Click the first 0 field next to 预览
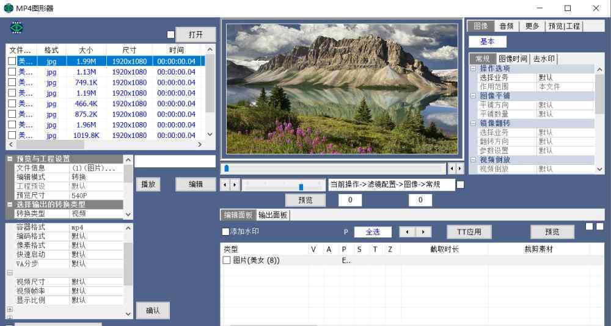The height and width of the screenshot is (326, 611). click(350, 200)
